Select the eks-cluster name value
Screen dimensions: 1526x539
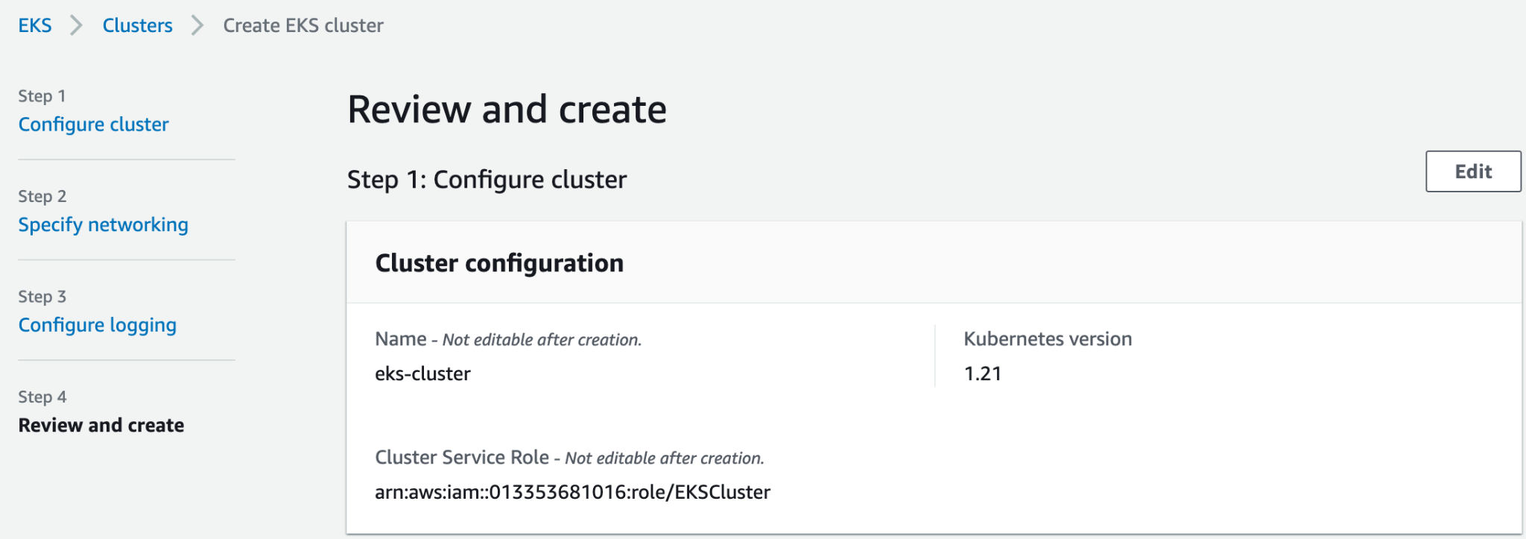tap(422, 373)
